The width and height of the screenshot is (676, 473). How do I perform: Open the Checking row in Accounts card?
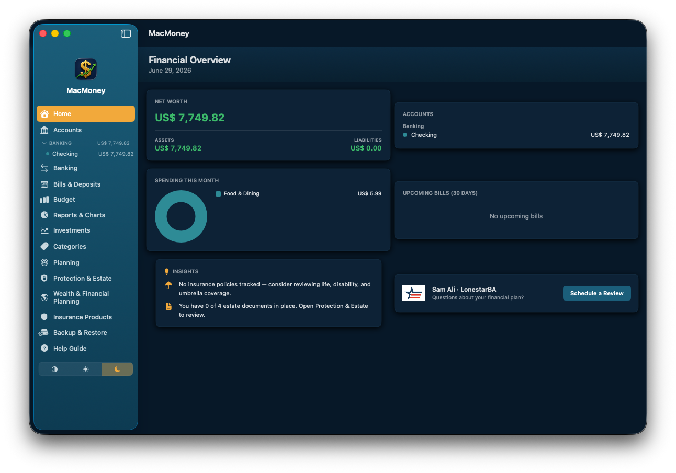tap(516, 135)
